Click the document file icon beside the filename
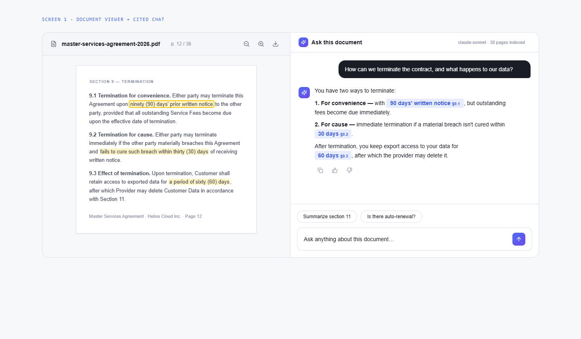The height and width of the screenshot is (339, 581). 54,44
